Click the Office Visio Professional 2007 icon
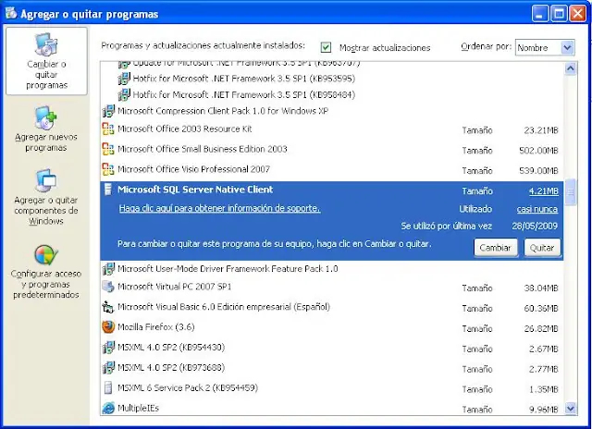 coord(108,169)
